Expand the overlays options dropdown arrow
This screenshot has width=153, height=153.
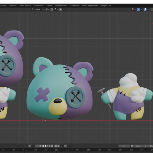[x=148, y=9]
